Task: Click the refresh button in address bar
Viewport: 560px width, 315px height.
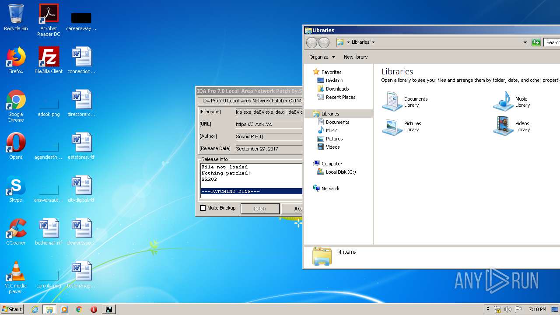Action: point(536,42)
